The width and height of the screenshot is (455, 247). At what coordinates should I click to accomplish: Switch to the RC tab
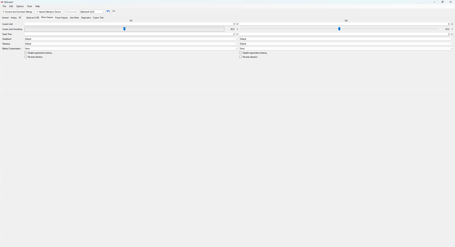pos(20,18)
